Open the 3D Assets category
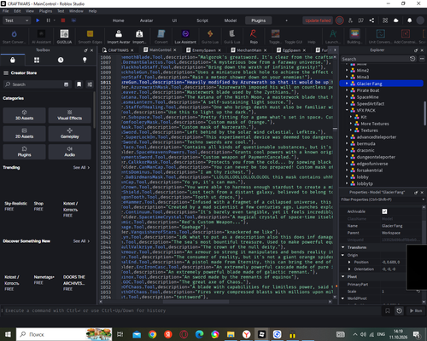The image size is (427, 341). tap(24, 115)
